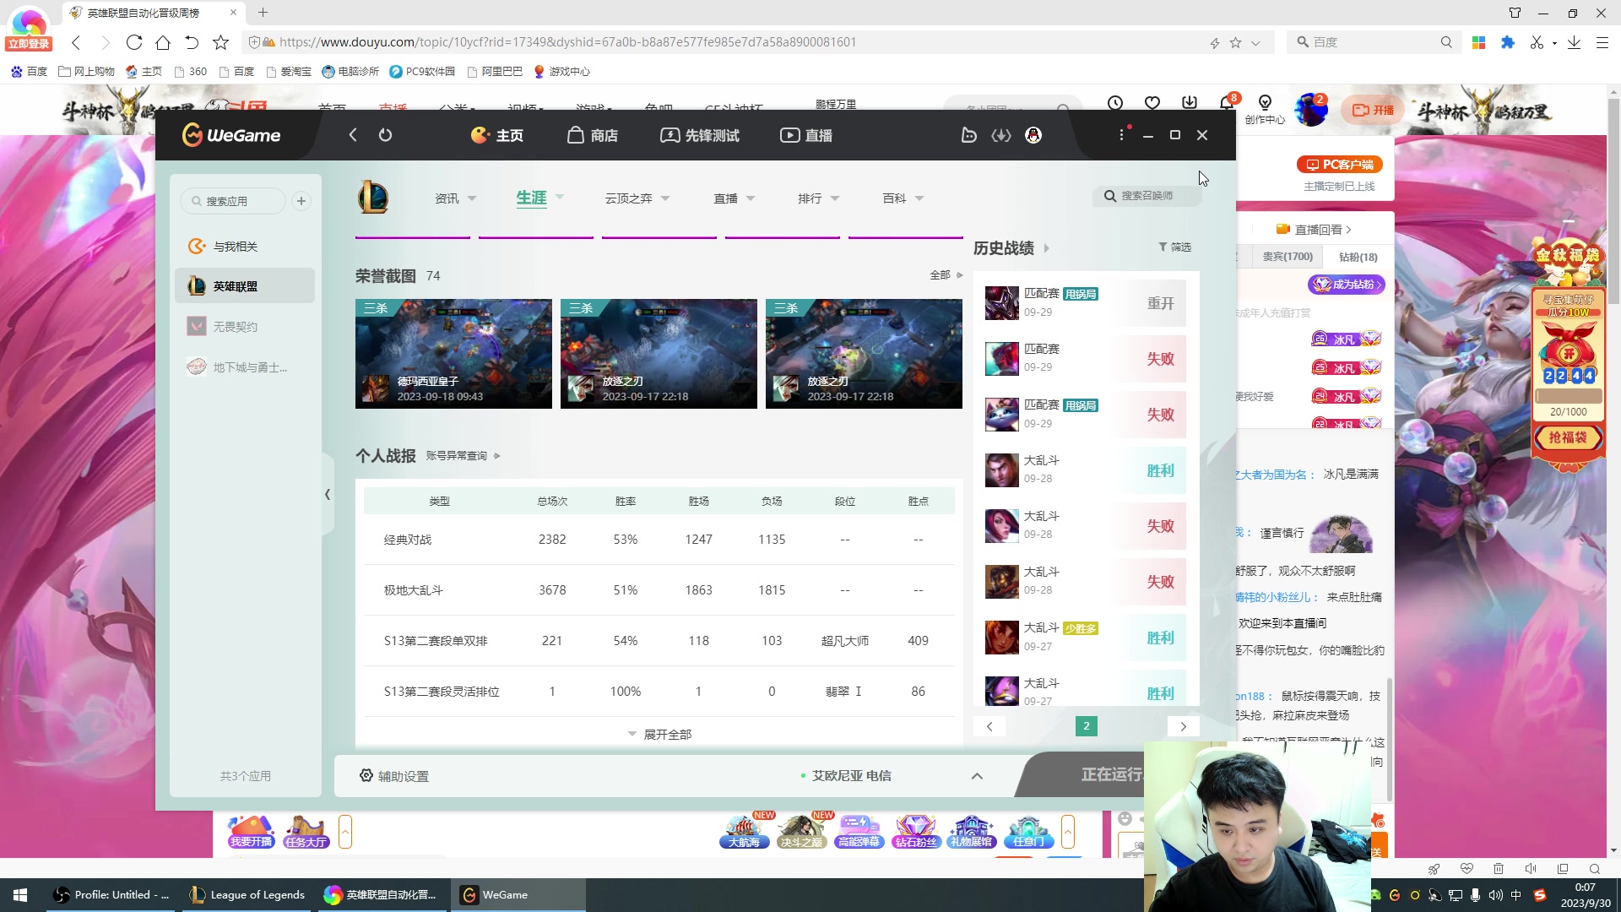Open 胜利 大乱斗 match 09-28
The image size is (1621, 912).
coord(1085,470)
